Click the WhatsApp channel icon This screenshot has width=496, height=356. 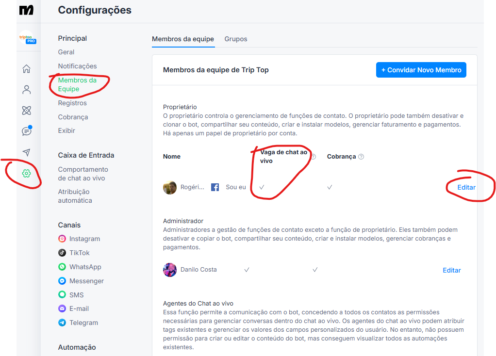(x=62, y=267)
